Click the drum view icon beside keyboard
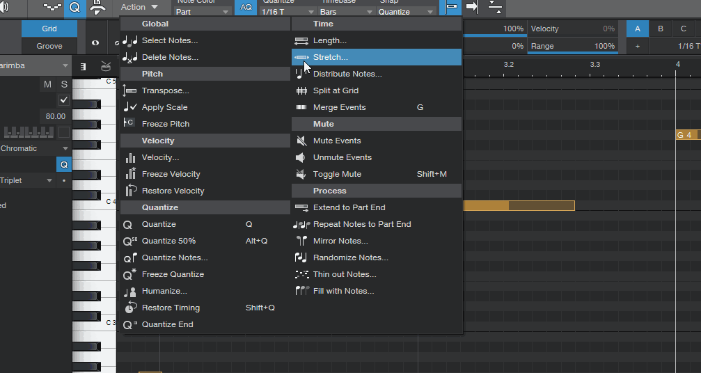 [105, 67]
